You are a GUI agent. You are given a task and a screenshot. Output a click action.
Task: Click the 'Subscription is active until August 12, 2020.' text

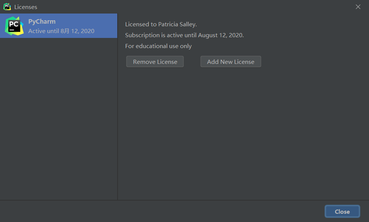(184, 35)
